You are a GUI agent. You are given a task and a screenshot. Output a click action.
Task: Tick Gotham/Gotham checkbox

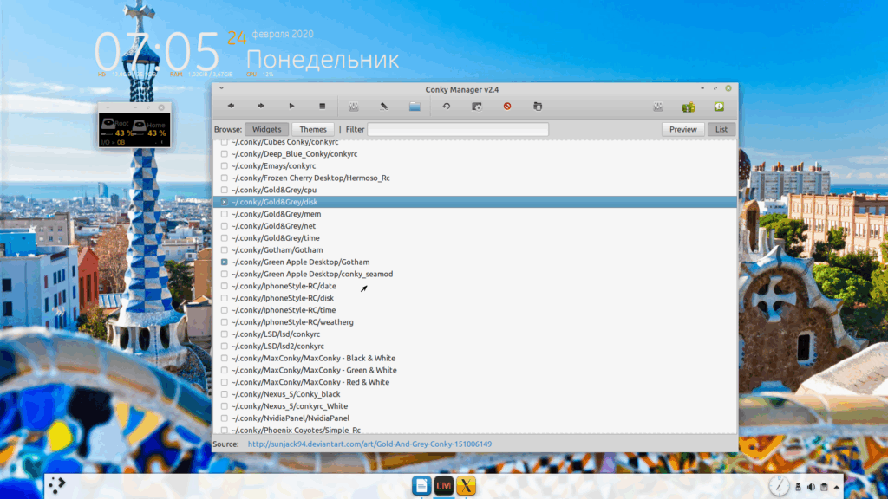point(225,250)
